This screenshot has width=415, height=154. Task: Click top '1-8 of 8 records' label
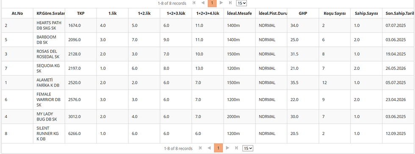[172, 3]
